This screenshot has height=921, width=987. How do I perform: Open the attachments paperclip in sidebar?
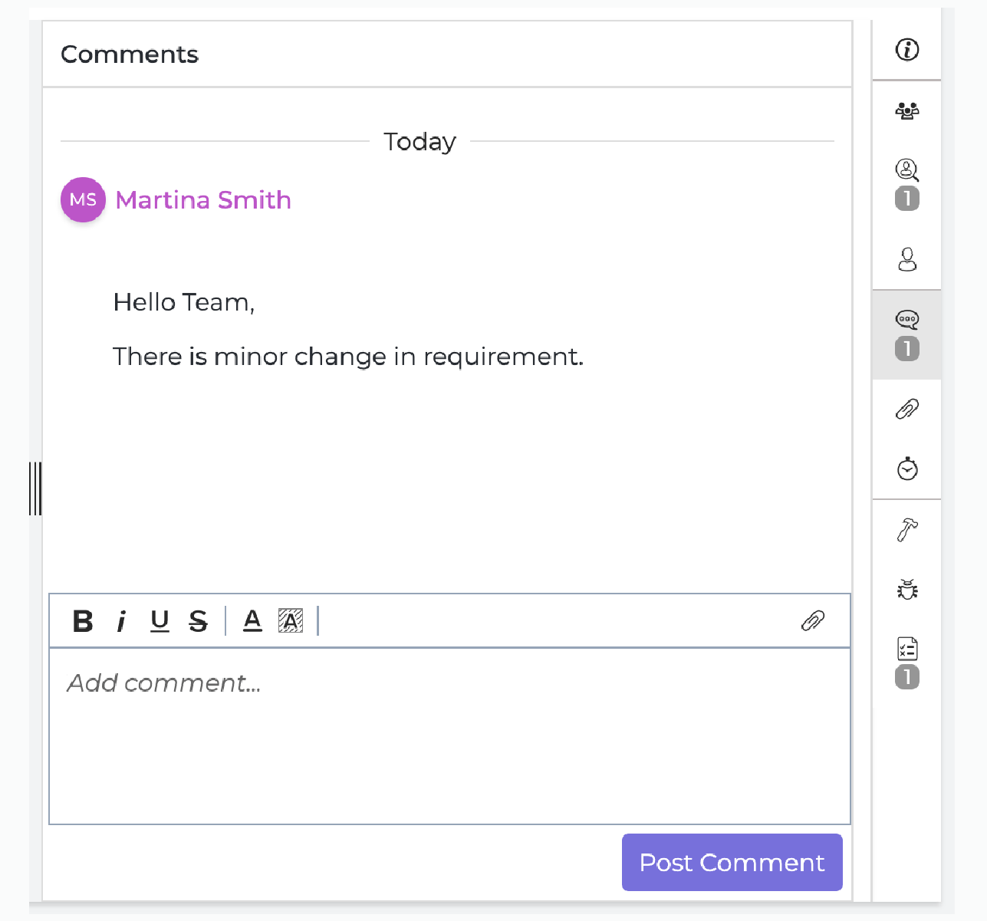(x=907, y=409)
